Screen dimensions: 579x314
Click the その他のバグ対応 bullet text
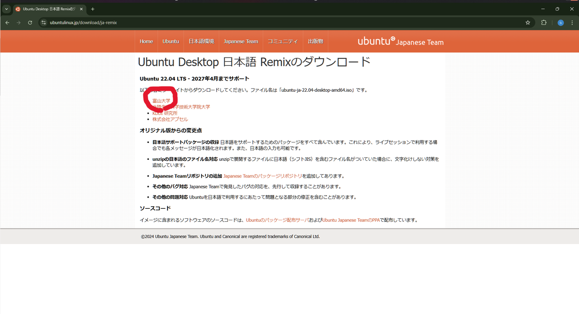point(247,186)
